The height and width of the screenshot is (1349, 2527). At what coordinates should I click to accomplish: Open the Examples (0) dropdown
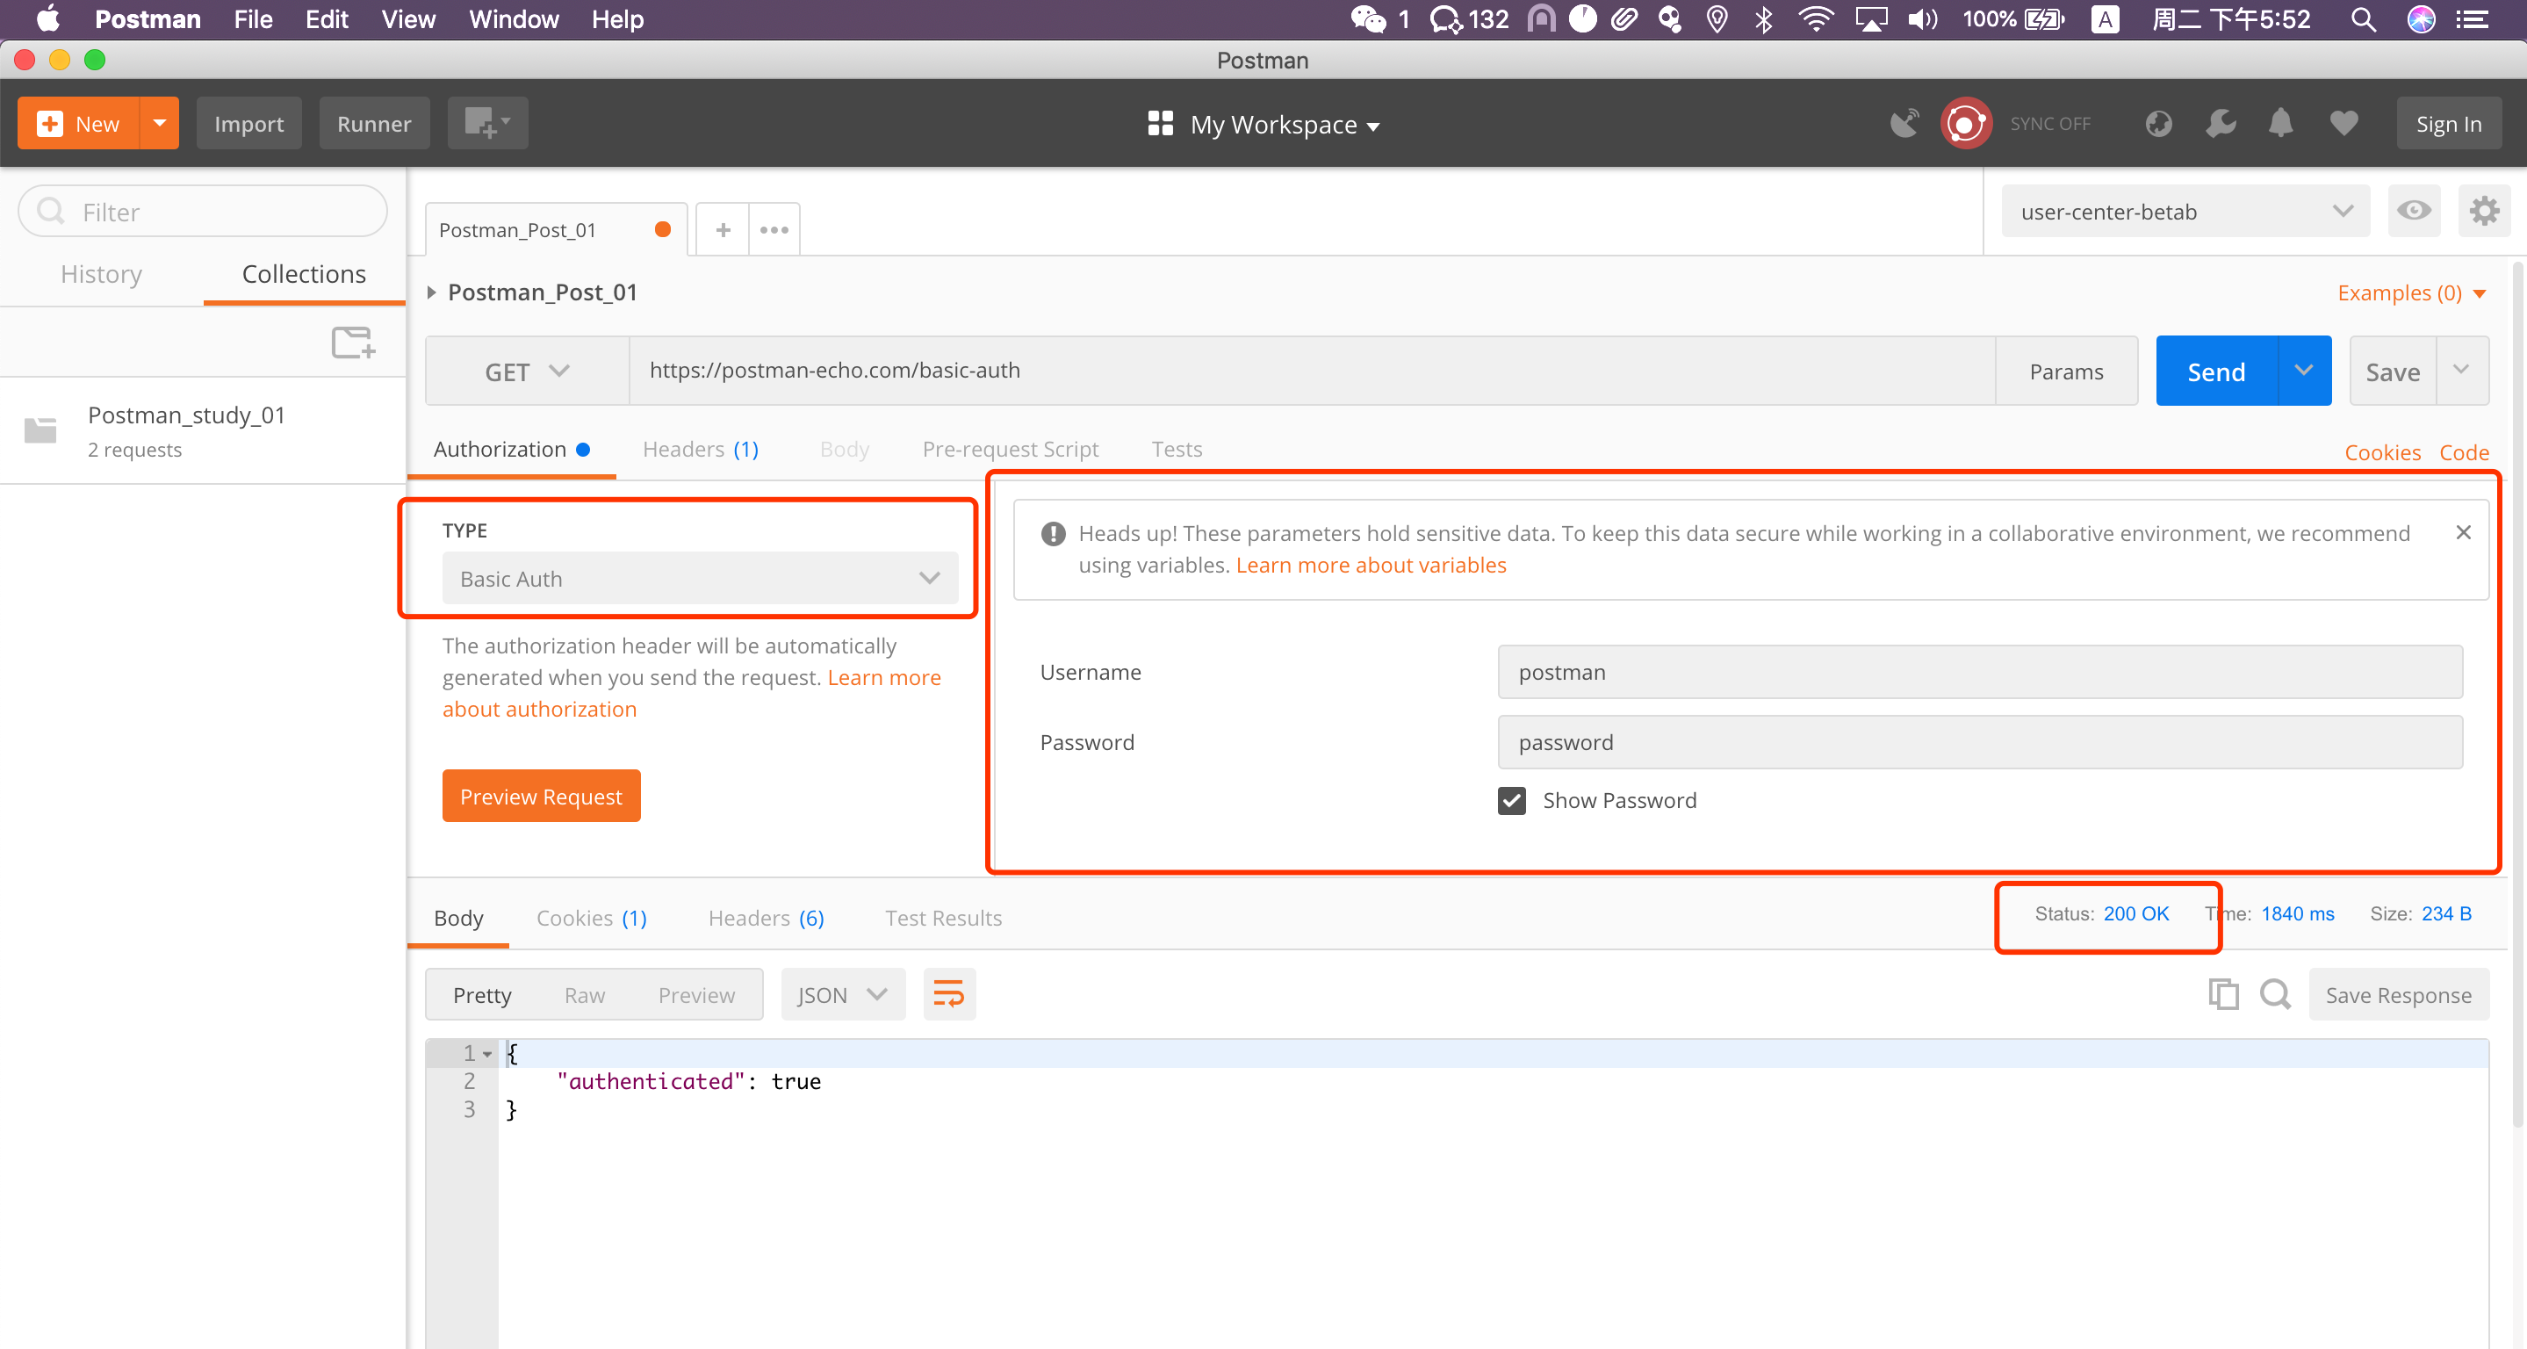[x=2410, y=292]
